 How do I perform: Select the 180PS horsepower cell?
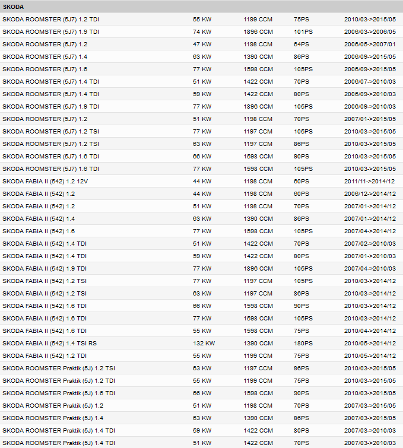click(x=303, y=344)
